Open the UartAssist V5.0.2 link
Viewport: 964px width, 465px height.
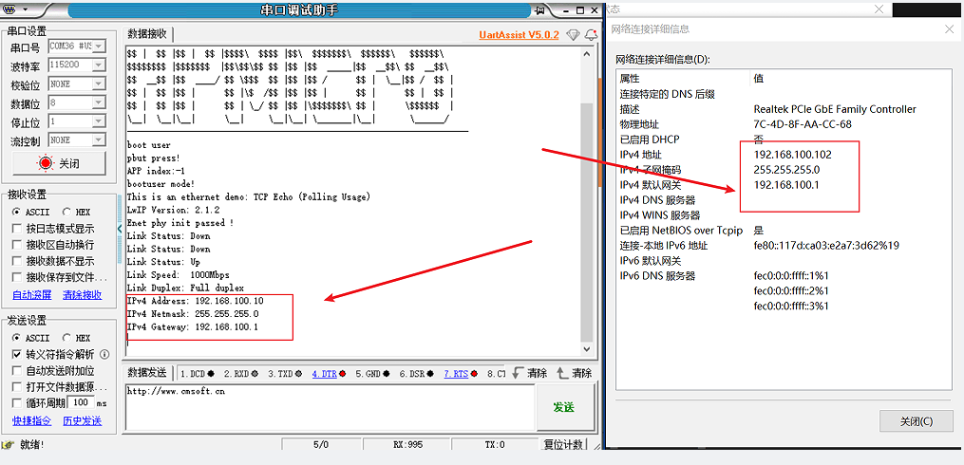pos(519,35)
